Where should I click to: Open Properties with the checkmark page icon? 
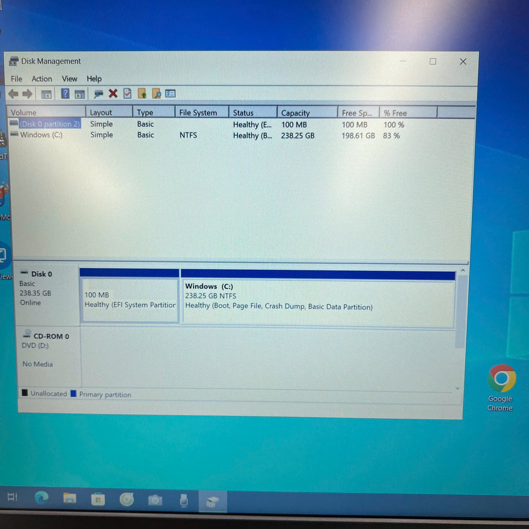127,94
